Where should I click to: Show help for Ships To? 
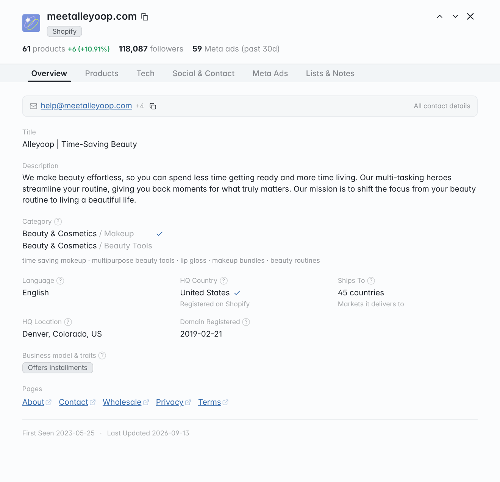[x=371, y=281]
